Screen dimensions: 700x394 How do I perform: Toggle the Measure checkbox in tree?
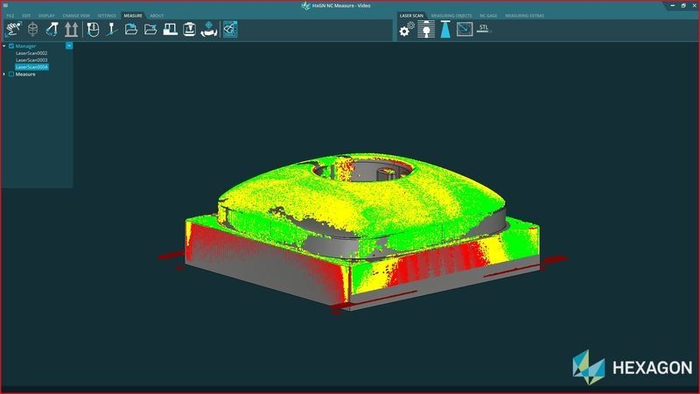tap(11, 74)
